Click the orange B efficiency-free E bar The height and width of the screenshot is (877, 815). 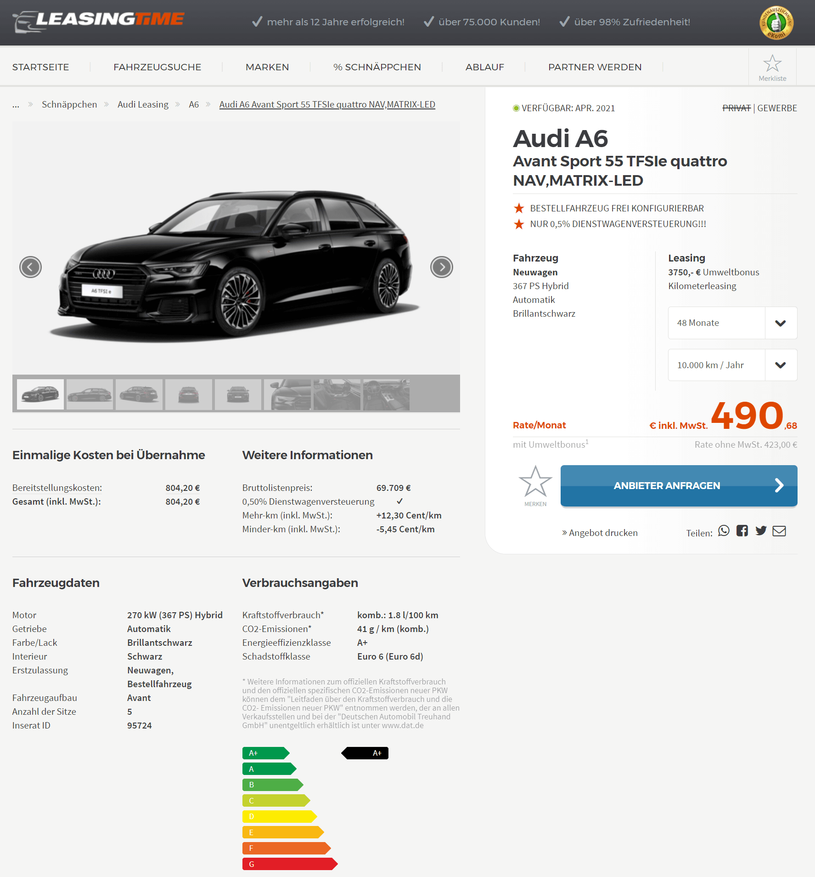point(283,832)
